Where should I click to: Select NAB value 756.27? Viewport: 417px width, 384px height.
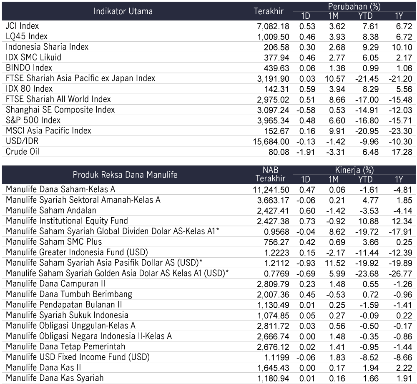point(276,242)
